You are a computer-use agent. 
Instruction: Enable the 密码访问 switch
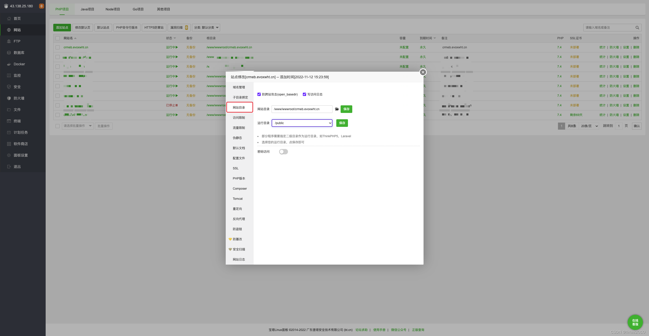pos(284,152)
